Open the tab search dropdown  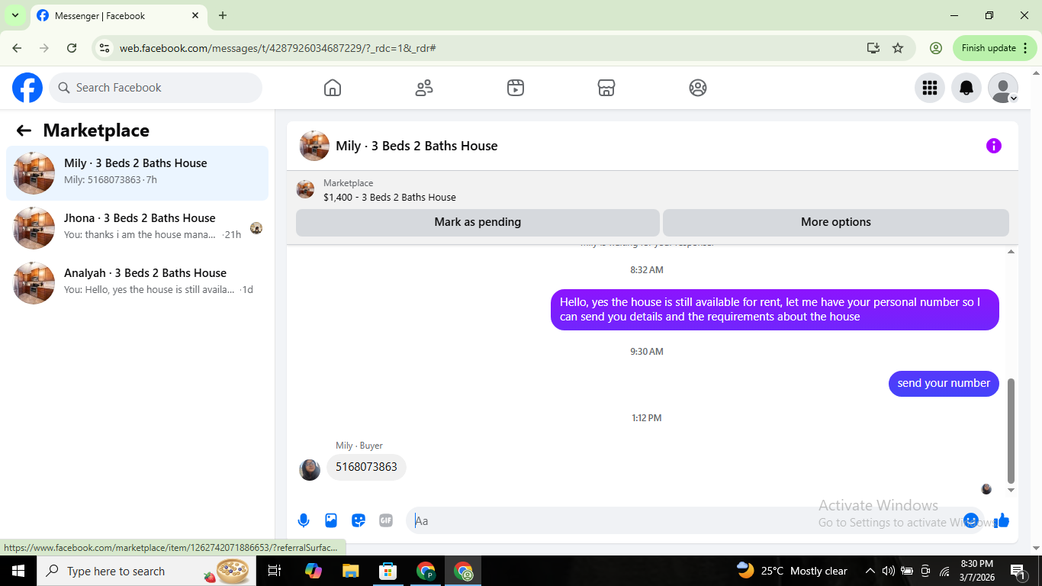coord(14,15)
